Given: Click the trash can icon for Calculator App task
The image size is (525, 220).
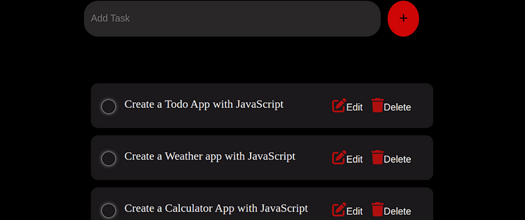Looking at the screenshot, I should point(377,210).
